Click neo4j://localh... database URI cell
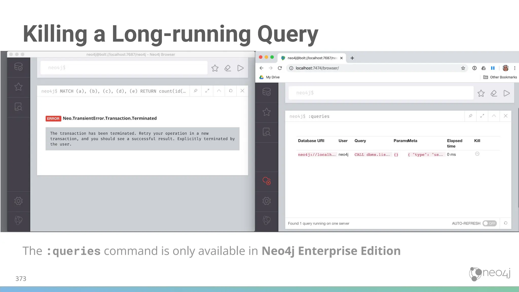519x292 pixels. pos(317,155)
